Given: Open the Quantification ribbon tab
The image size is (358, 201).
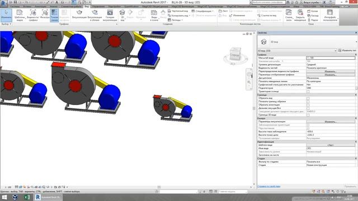Looking at the screenshot, I should point(131,6).
